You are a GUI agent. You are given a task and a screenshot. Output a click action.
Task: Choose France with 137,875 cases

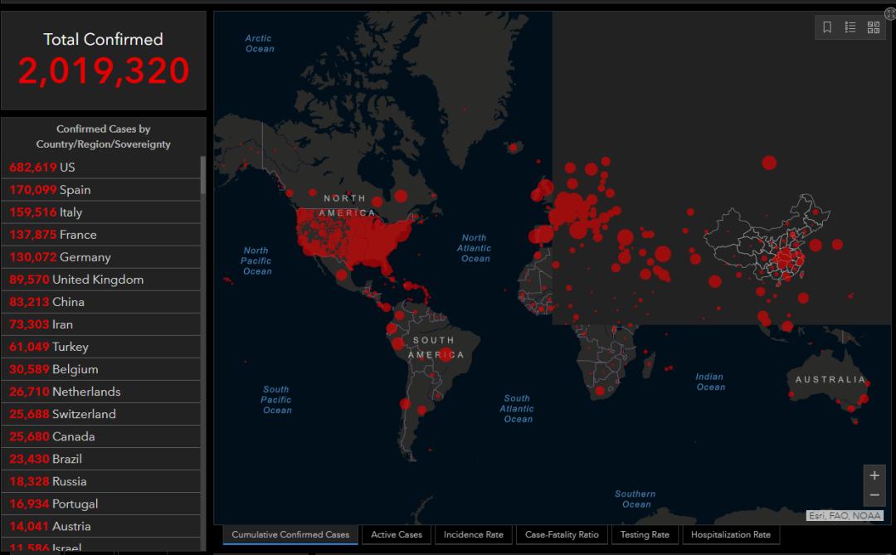(101, 234)
